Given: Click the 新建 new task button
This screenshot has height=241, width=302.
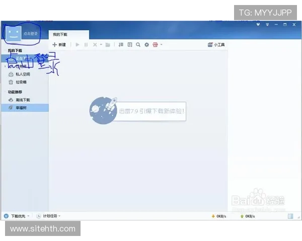Looking at the screenshot, I should tap(59, 45).
